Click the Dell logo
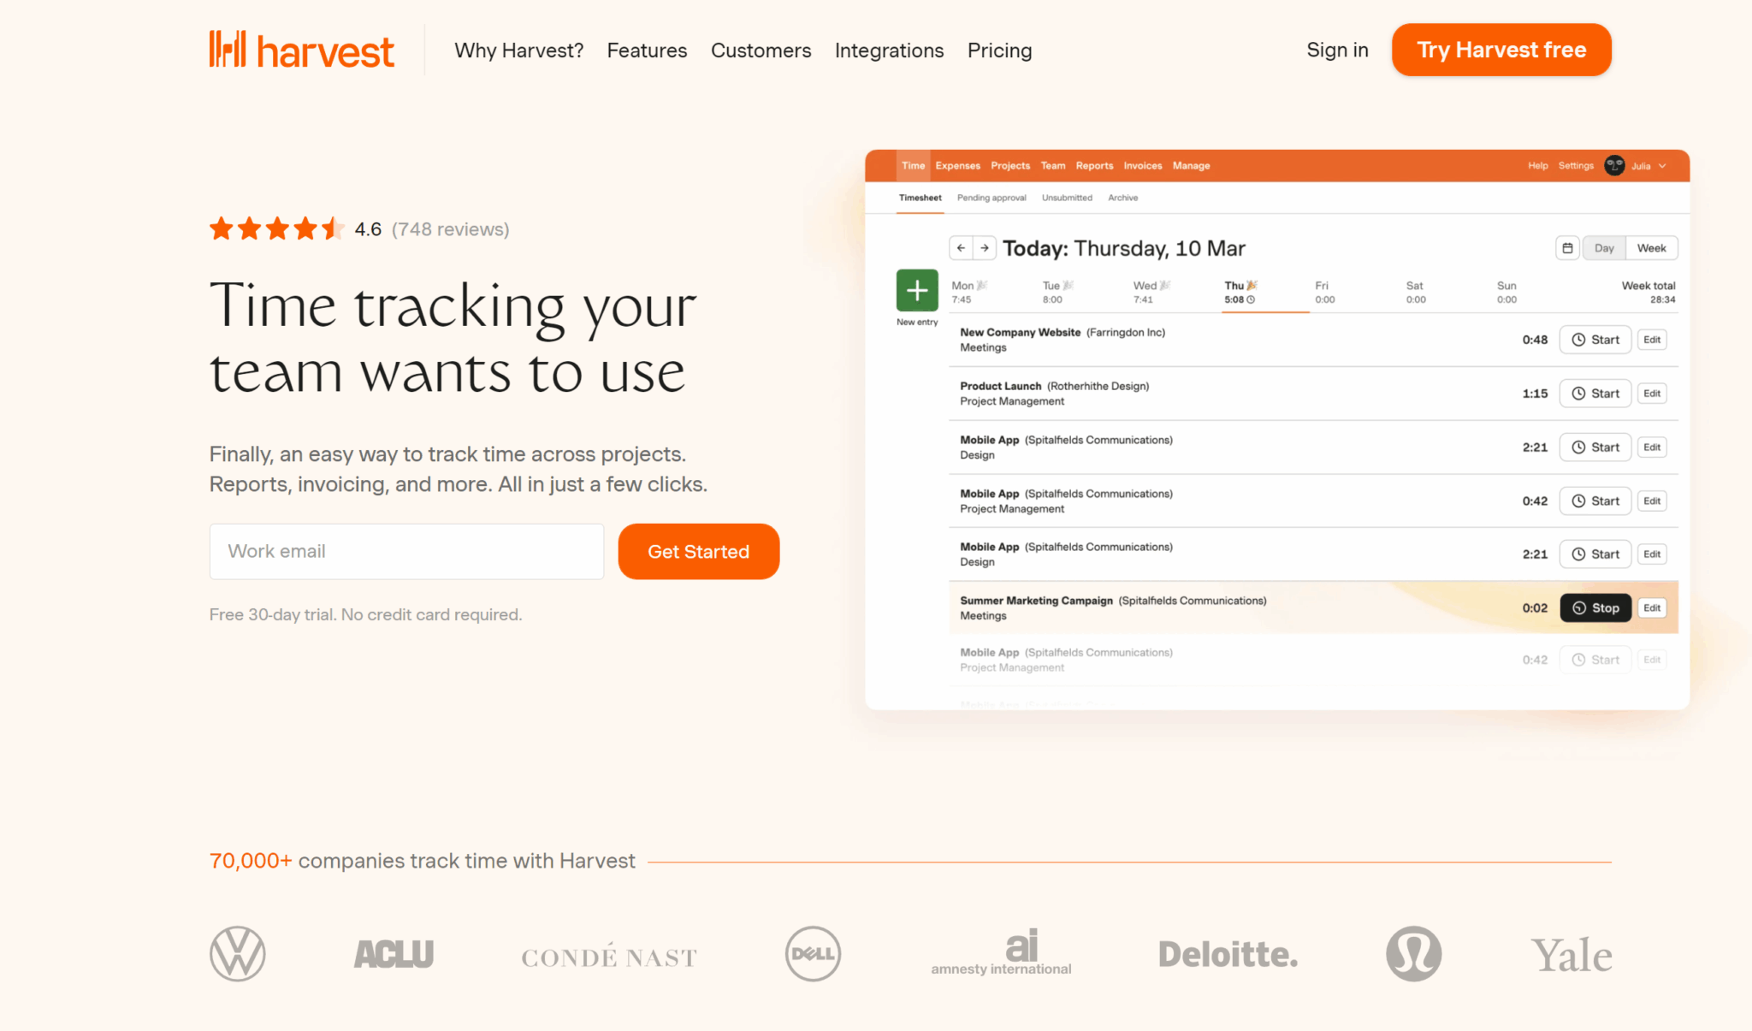 (x=813, y=953)
